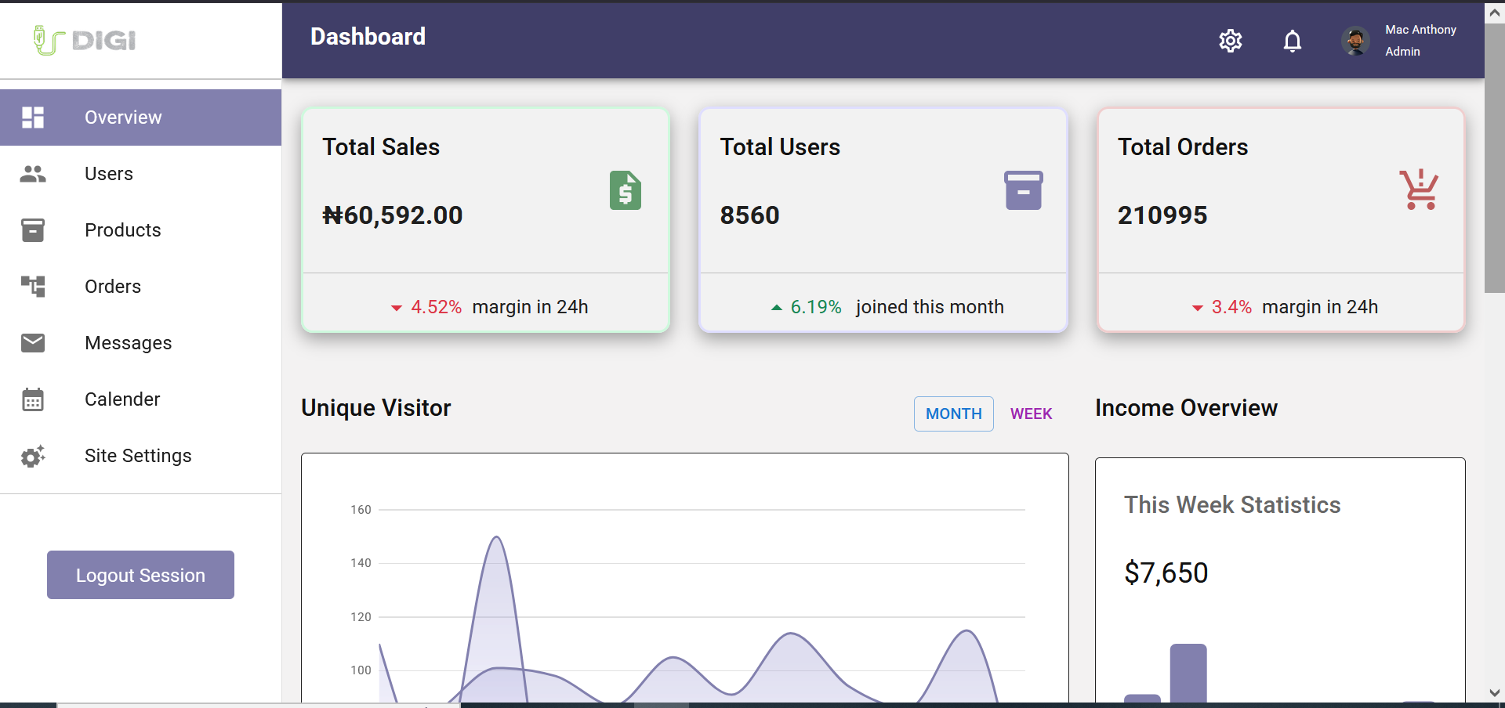Open the settings gear in the top bar
This screenshot has width=1505, height=708.
pos(1231,41)
